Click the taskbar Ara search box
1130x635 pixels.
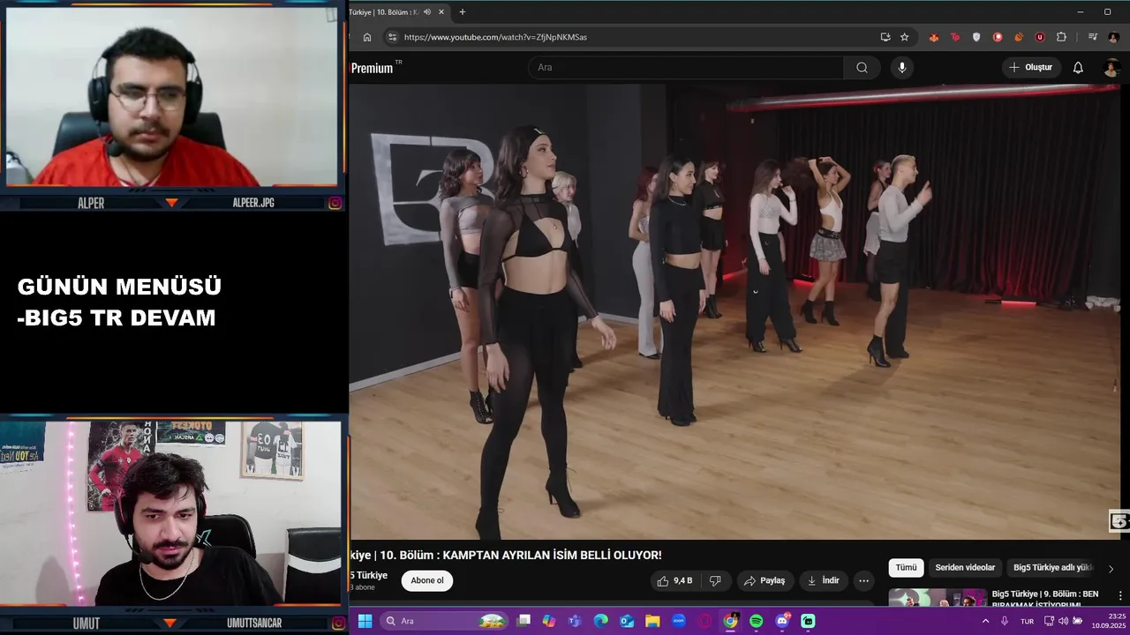445,621
